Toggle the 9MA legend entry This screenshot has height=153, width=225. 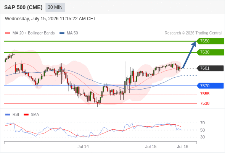click(31, 115)
